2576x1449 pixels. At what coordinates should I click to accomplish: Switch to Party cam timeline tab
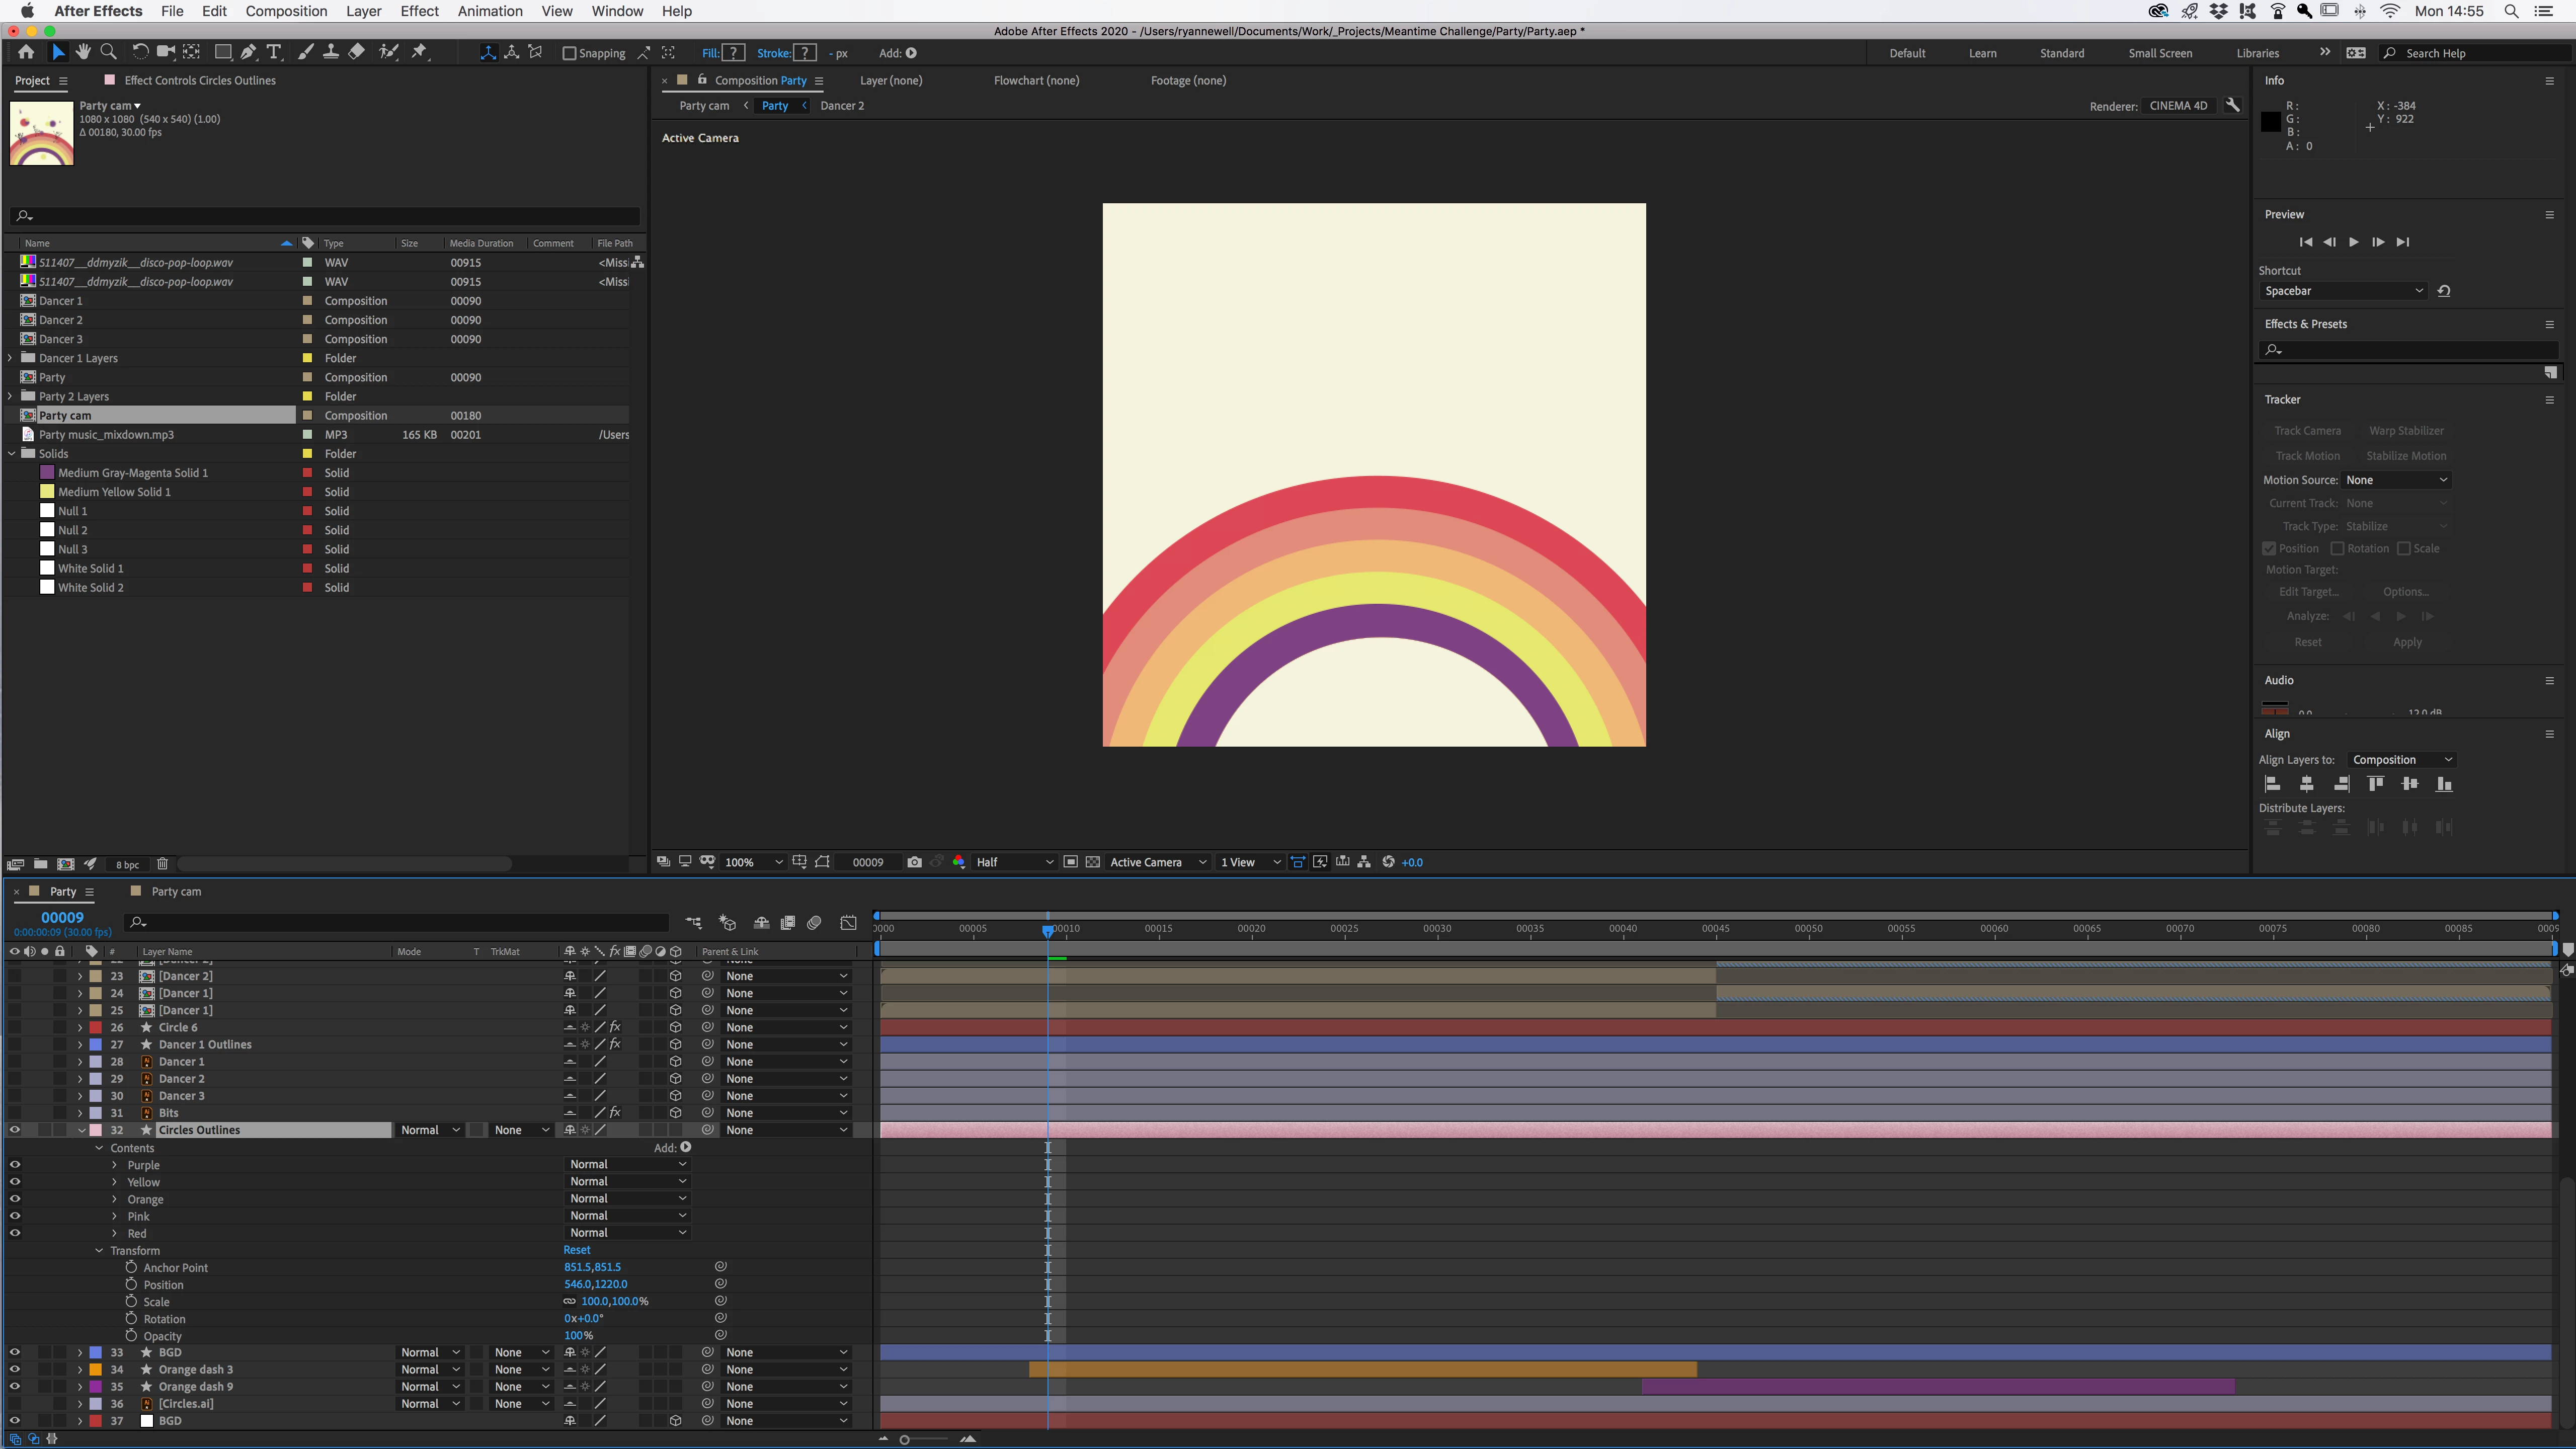coord(176,892)
